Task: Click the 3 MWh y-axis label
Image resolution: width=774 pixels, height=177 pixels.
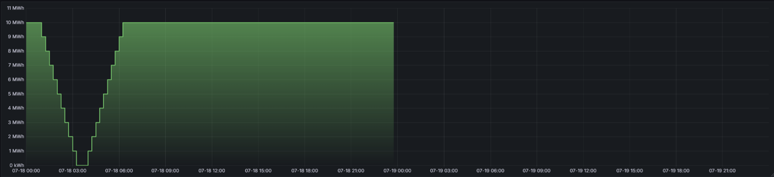Action: pos(16,122)
